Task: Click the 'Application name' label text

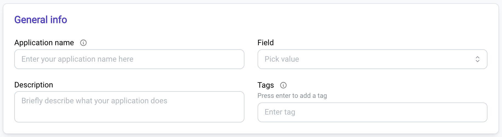Action: tap(44, 43)
